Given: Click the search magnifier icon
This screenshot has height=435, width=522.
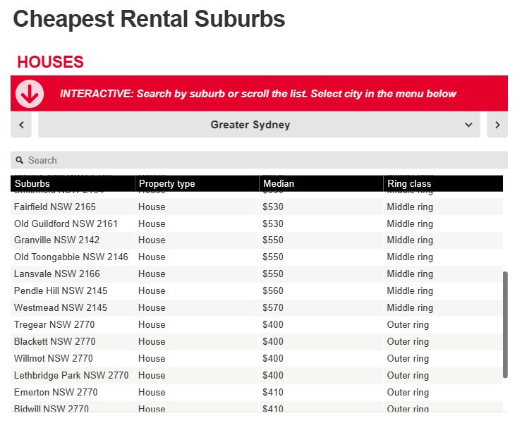Looking at the screenshot, I should [20, 161].
